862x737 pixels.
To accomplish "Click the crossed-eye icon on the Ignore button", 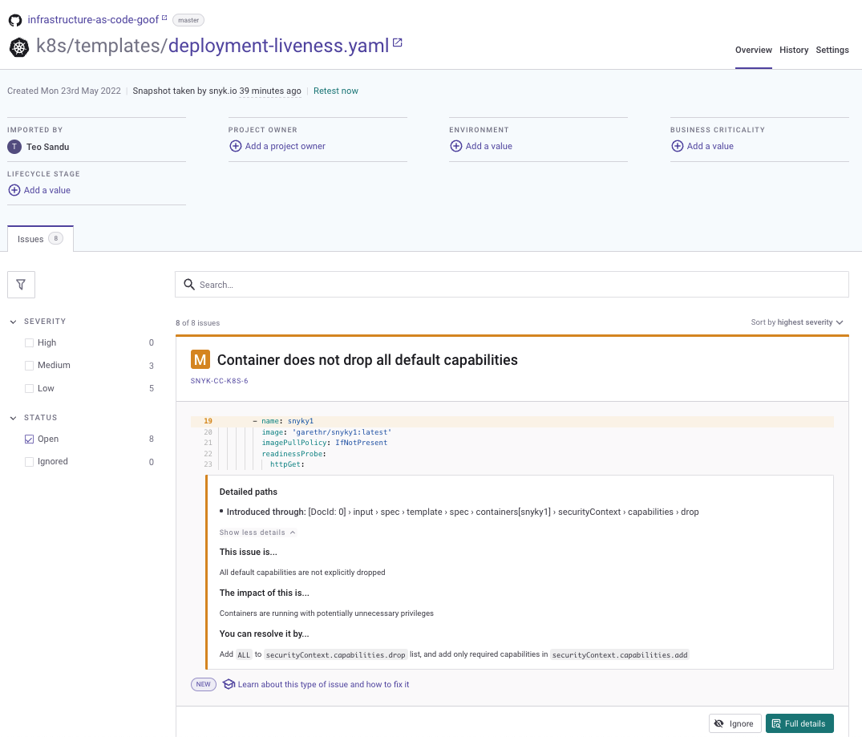I will pos(718,723).
